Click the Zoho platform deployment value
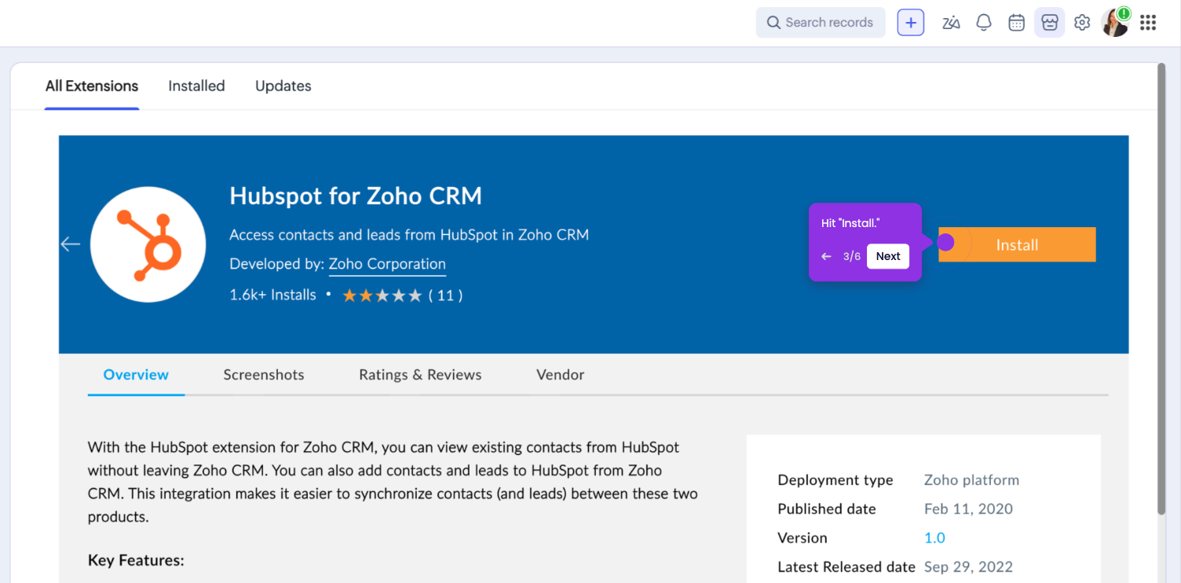 [971, 480]
